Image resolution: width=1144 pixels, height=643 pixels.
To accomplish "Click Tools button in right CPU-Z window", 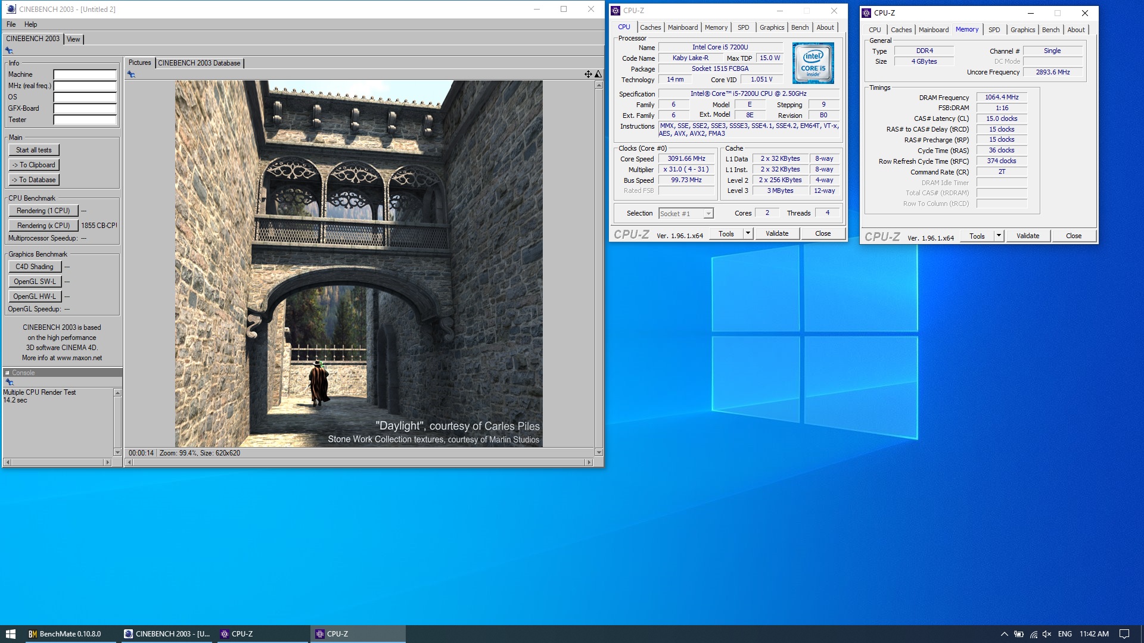I will (x=977, y=236).
